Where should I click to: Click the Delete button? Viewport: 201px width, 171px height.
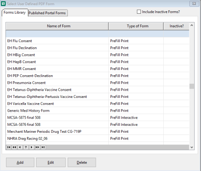pos(82,162)
